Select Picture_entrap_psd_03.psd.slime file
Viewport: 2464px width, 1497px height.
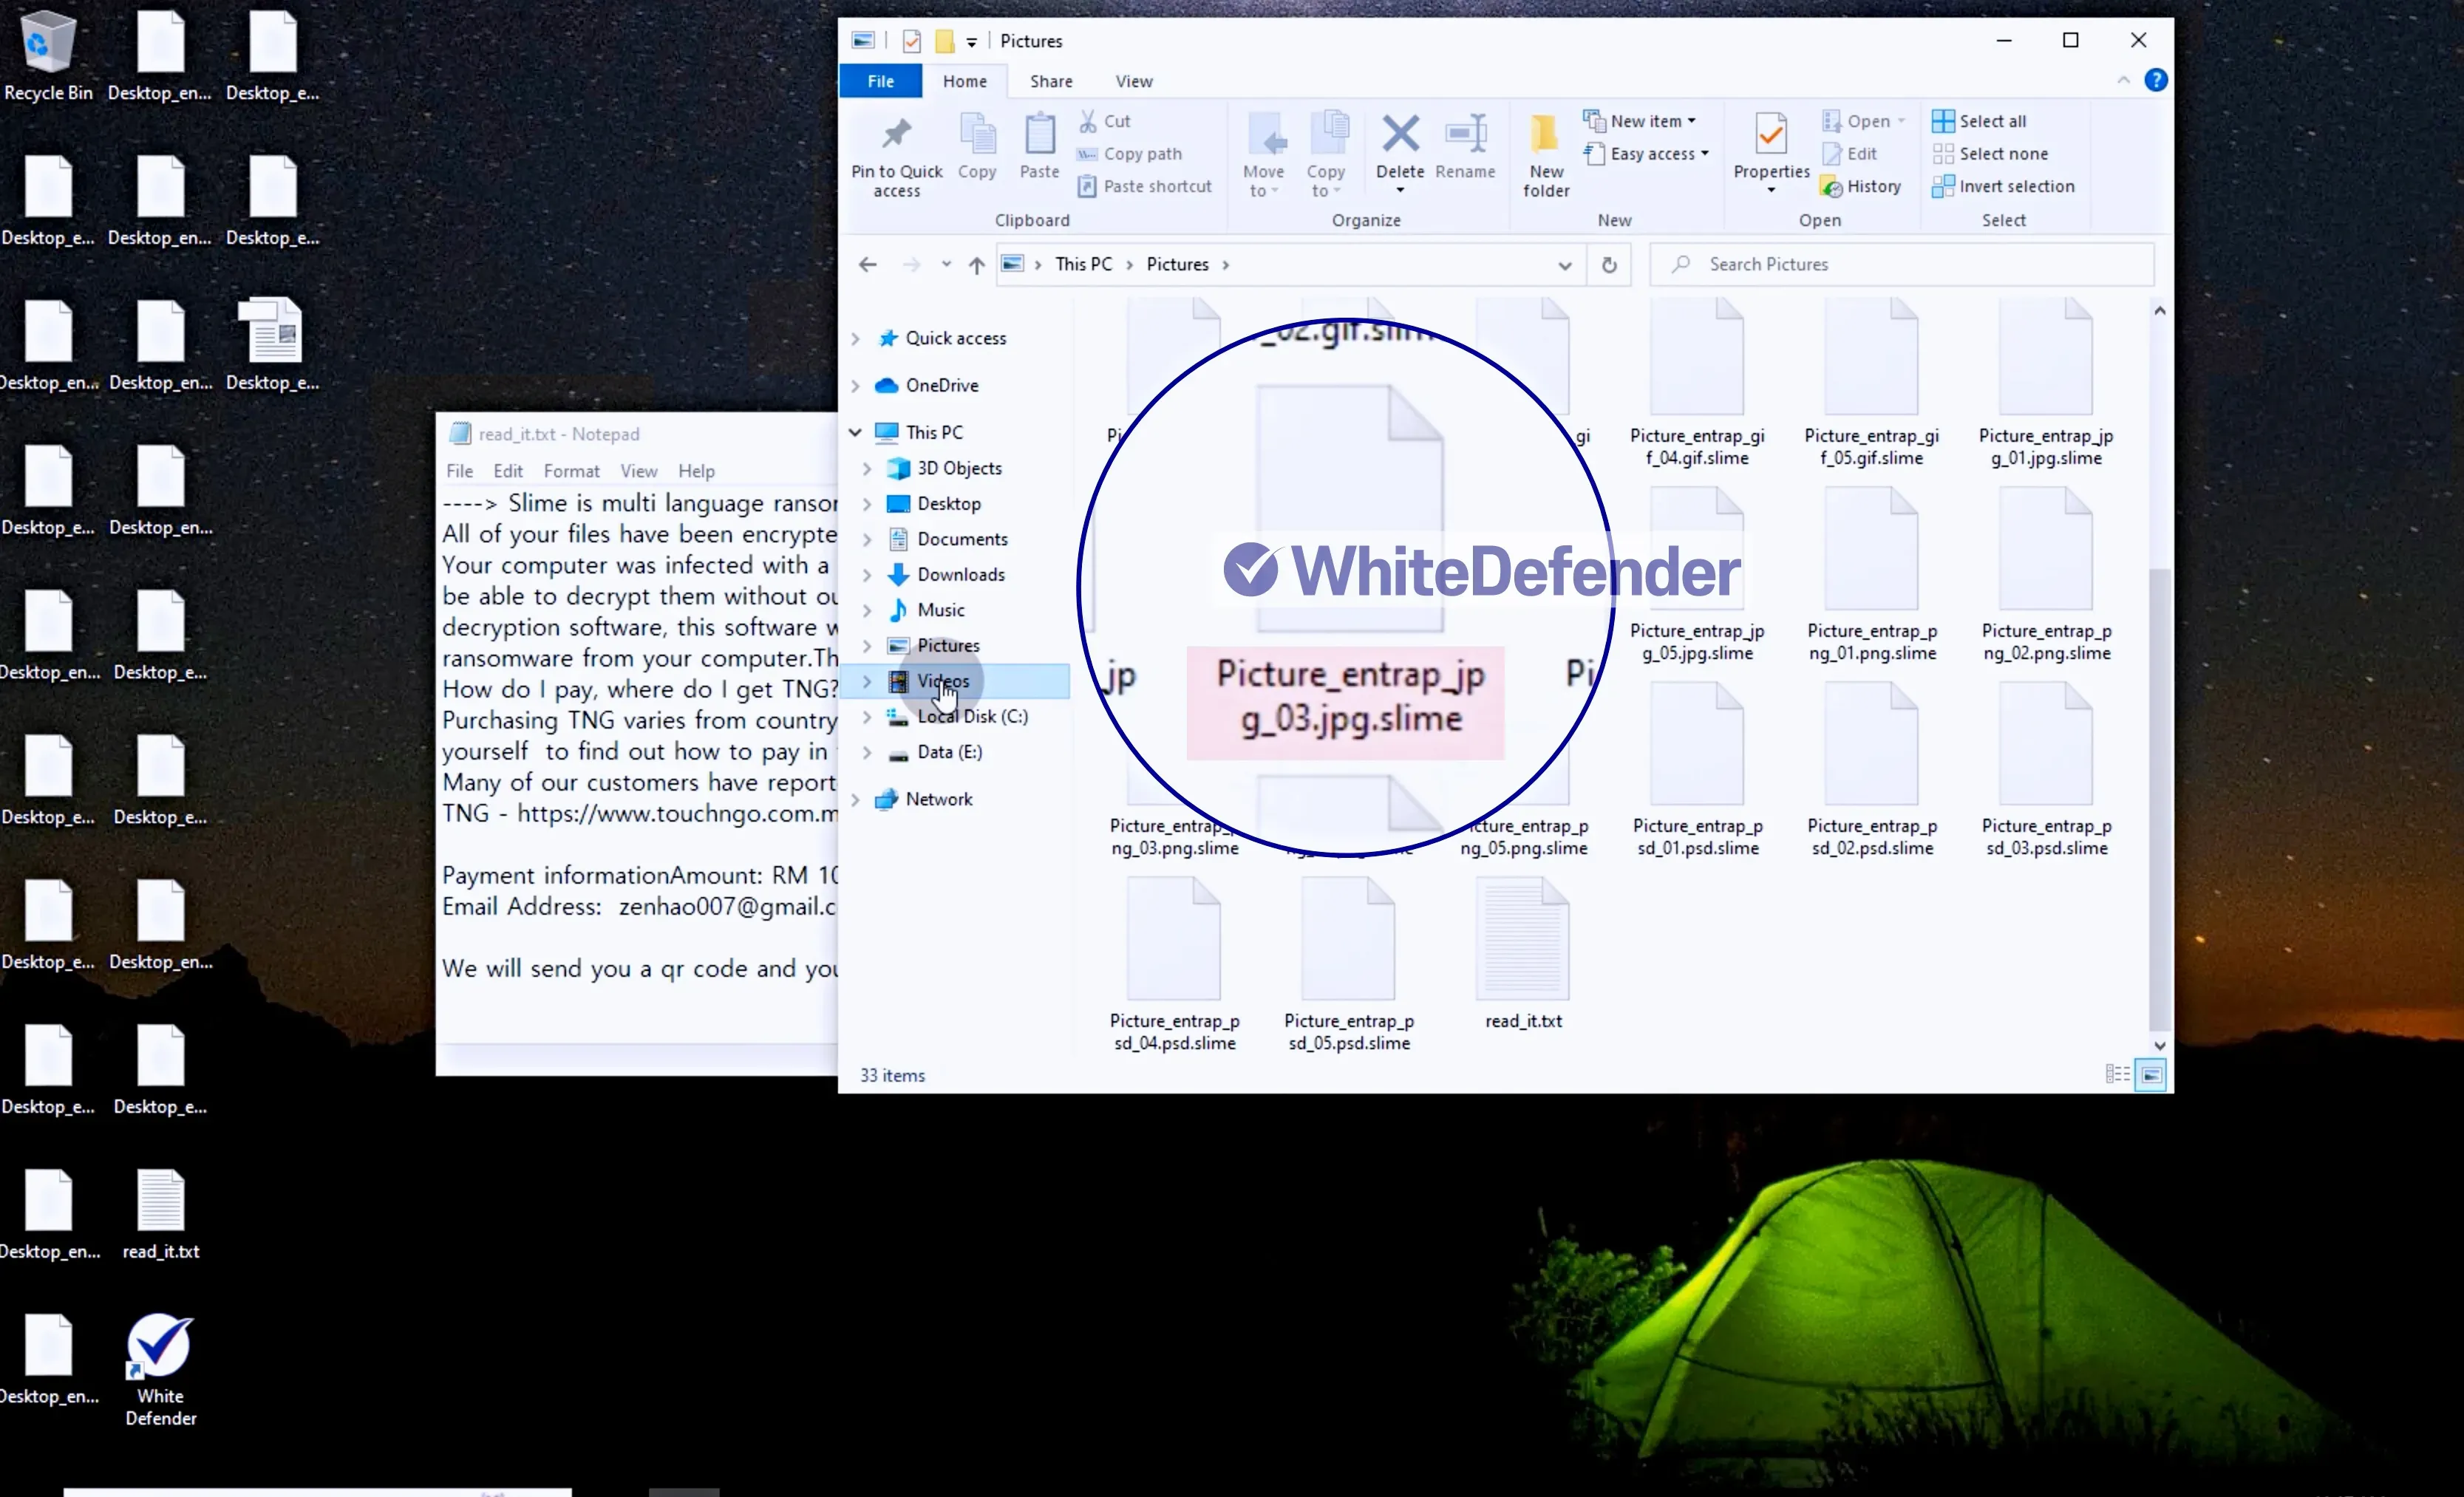point(2046,770)
